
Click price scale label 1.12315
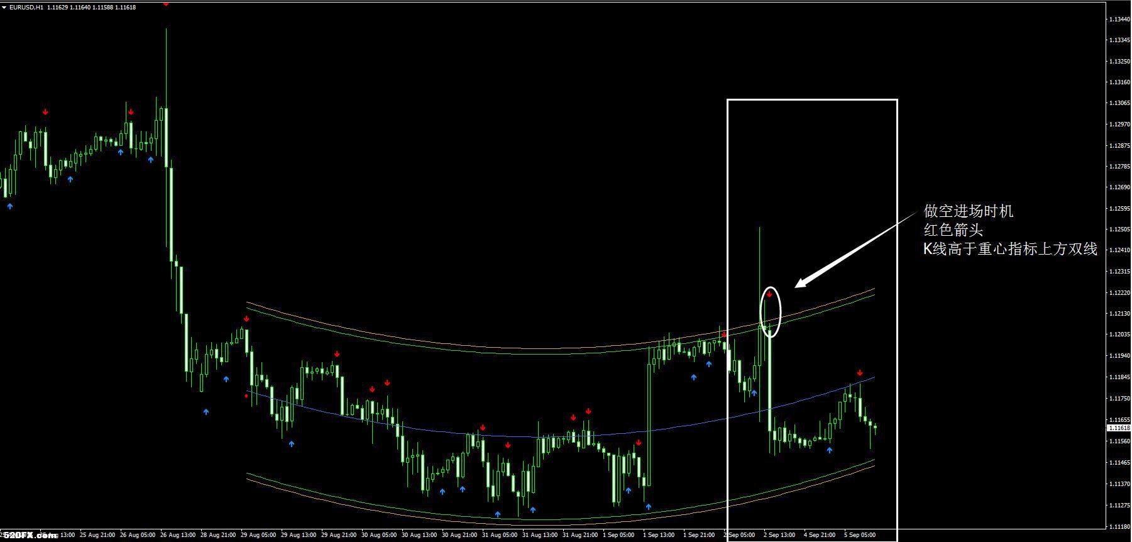coord(1119,272)
